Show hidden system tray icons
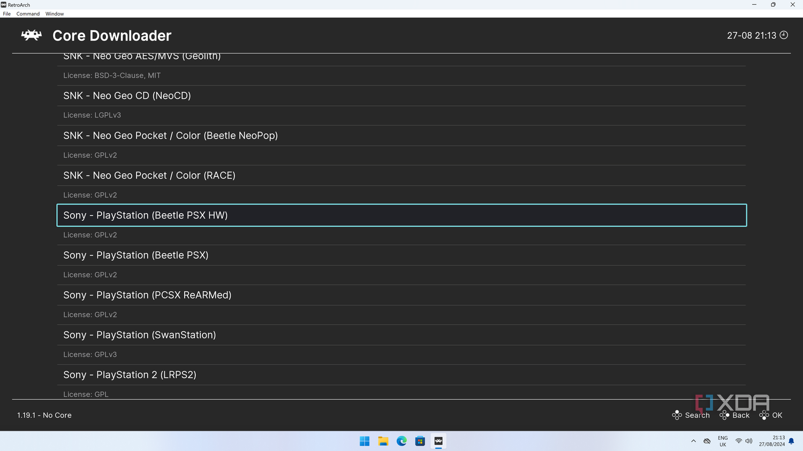 coord(693,441)
